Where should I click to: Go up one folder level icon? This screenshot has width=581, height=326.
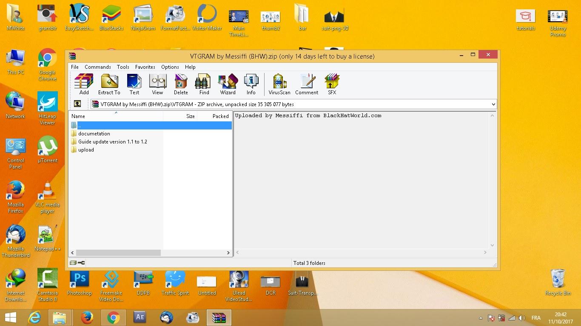(x=77, y=104)
